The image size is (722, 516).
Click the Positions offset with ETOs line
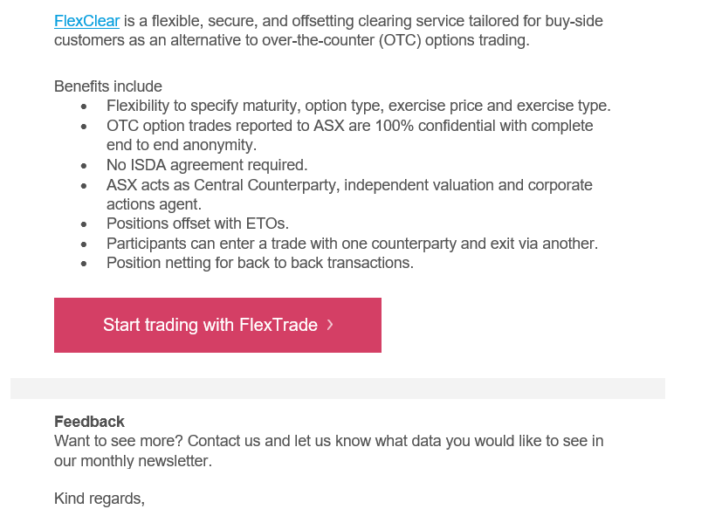point(197,224)
